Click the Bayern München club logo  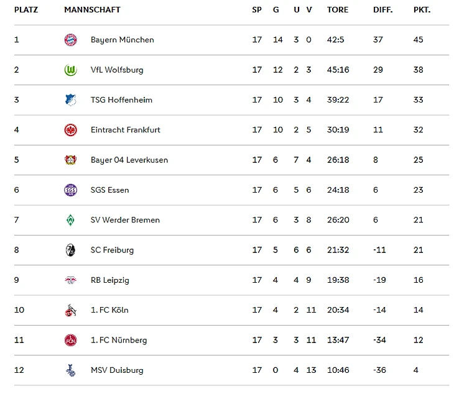click(70, 40)
